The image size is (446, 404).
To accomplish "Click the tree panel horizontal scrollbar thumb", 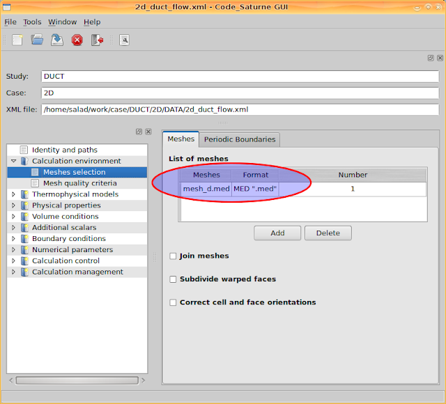I will point(77,380).
